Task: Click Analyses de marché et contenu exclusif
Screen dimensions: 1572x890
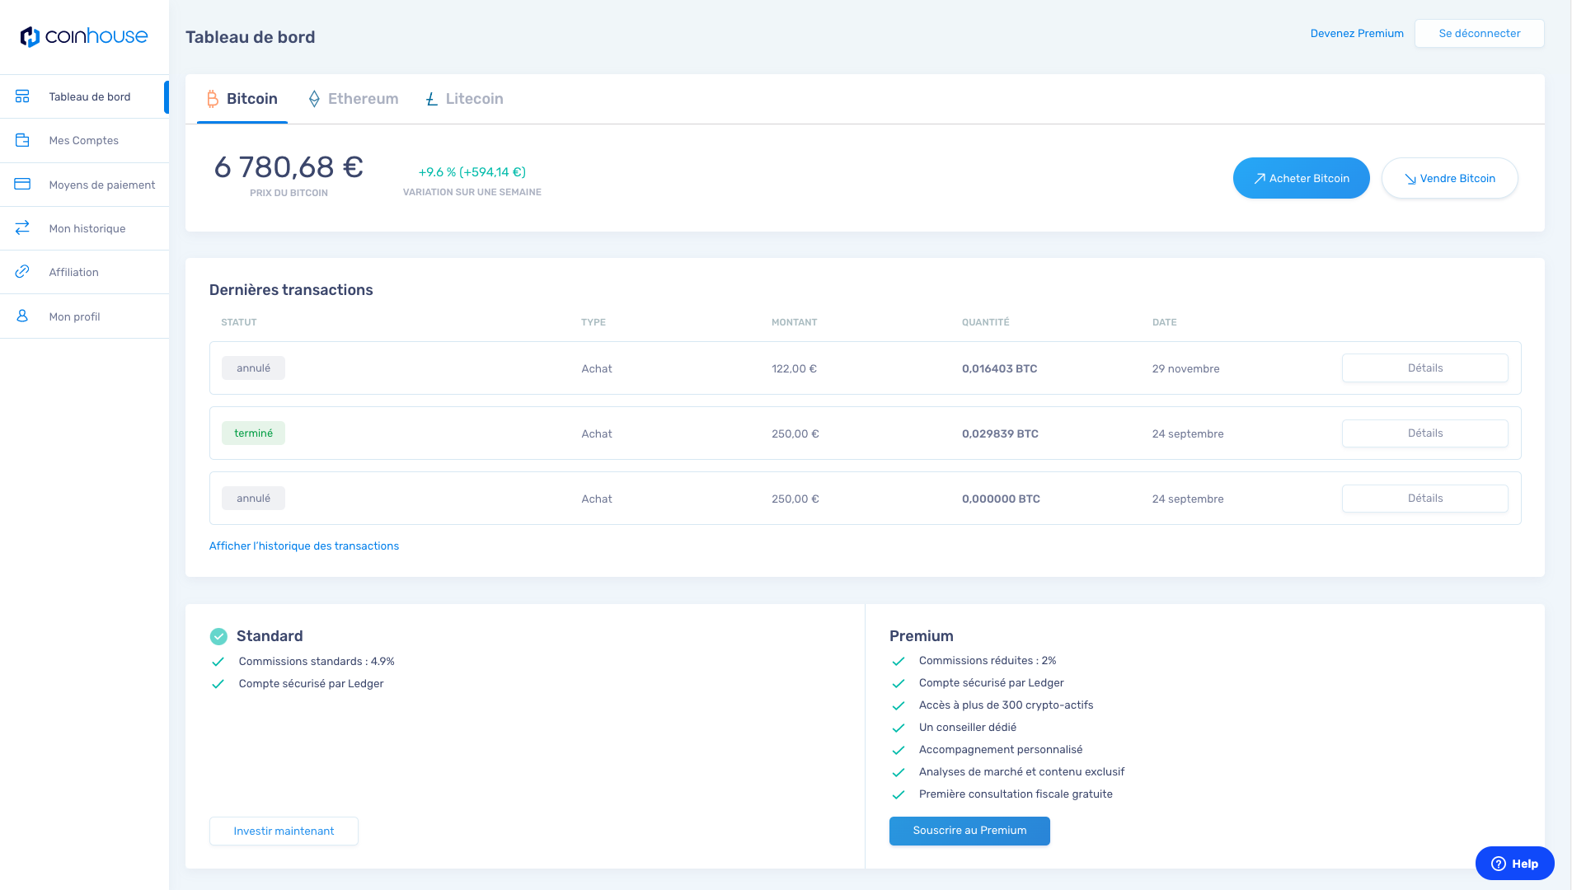Action: pos(1021,772)
